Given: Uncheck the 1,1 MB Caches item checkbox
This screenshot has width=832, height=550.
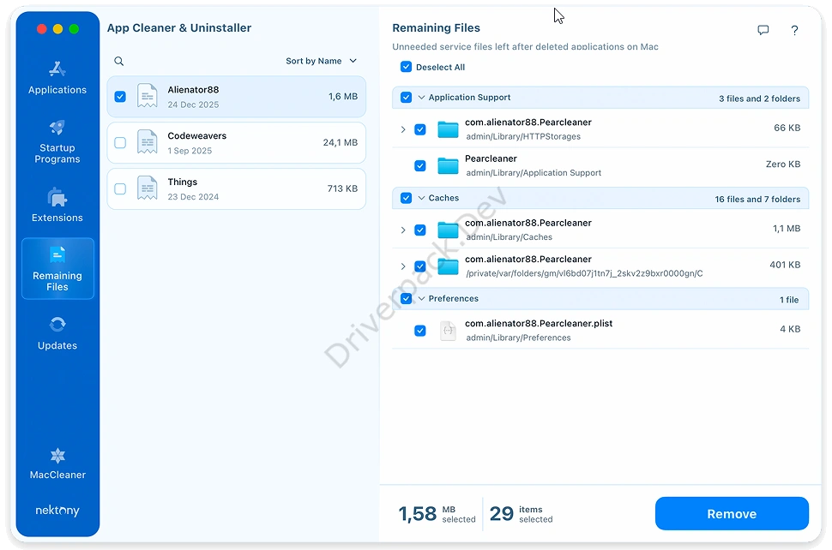Looking at the screenshot, I should click(419, 230).
